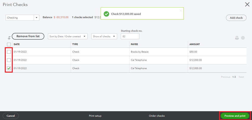
Task: Open the Checking account dropdown
Action: coord(22,18)
